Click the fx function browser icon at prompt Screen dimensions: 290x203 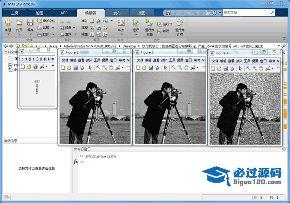pos(76,162)
